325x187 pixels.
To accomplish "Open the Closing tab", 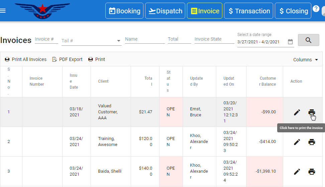I will coord(293,11).
